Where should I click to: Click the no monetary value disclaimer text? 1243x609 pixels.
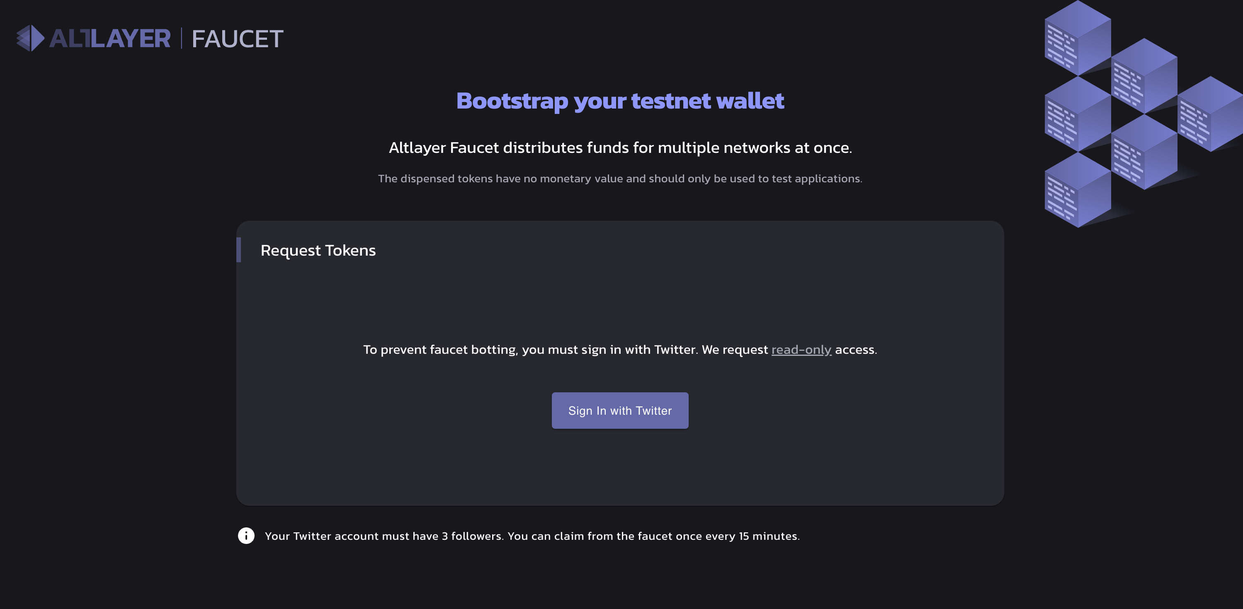(620, 178)
